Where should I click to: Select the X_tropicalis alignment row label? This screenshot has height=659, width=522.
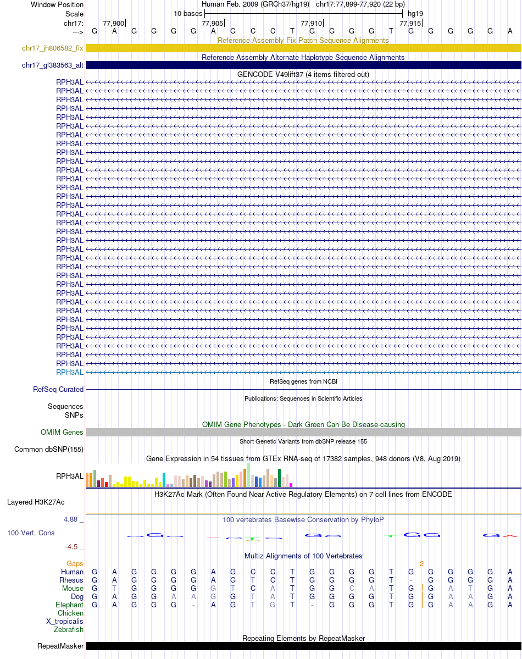(65, 622)
